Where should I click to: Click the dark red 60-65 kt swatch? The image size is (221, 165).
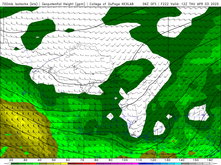(x=72, y=164)
